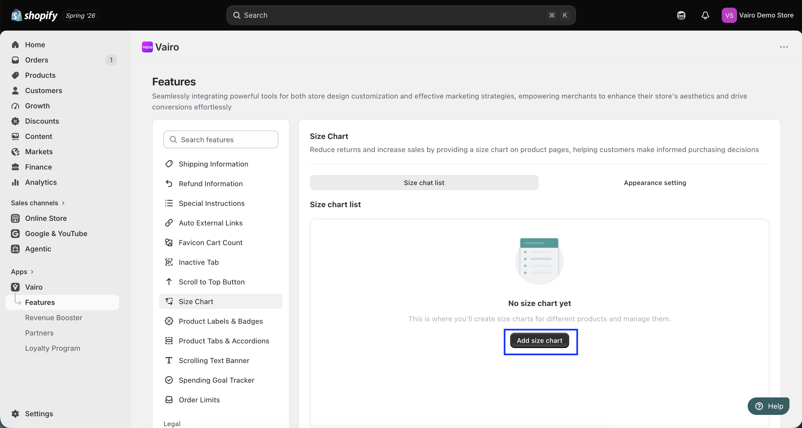Viewport: 802px width, 428px height.
Task: Open the Agentic channel icon
Action: point(15,249)
